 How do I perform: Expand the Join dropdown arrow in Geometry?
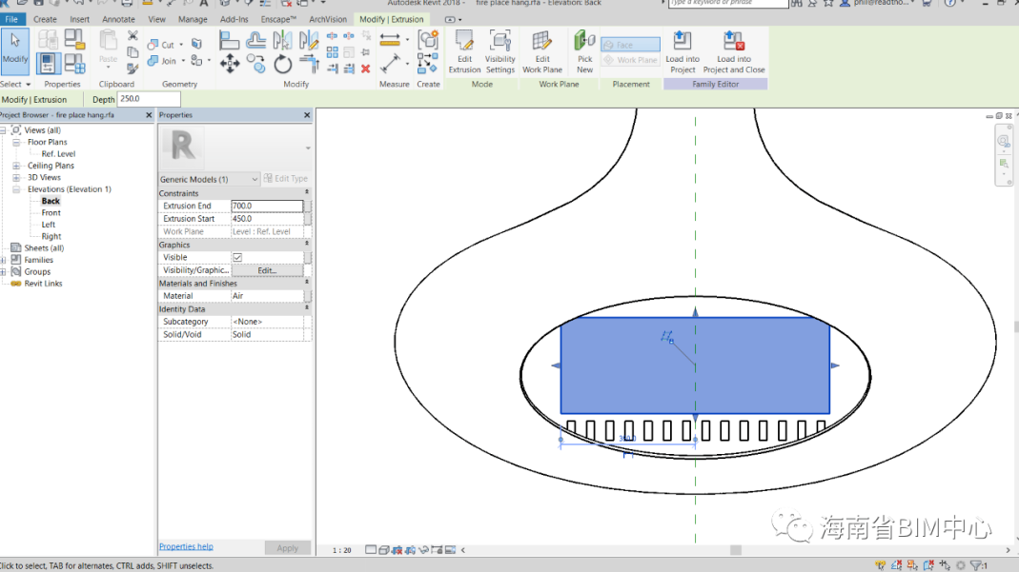tap(182, 61)
